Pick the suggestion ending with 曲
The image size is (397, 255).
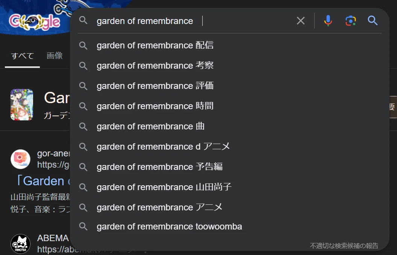coord(230,126)
